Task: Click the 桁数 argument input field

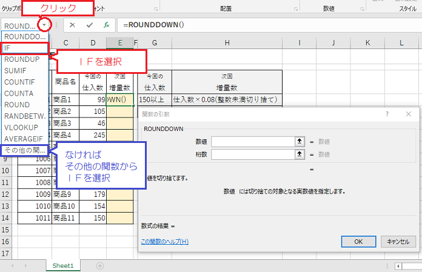Action: 253,154
